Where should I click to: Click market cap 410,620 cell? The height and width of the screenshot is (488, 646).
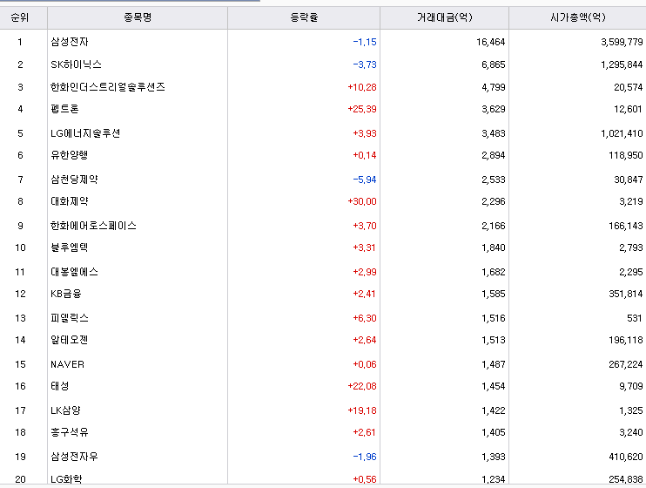[626, 457]
